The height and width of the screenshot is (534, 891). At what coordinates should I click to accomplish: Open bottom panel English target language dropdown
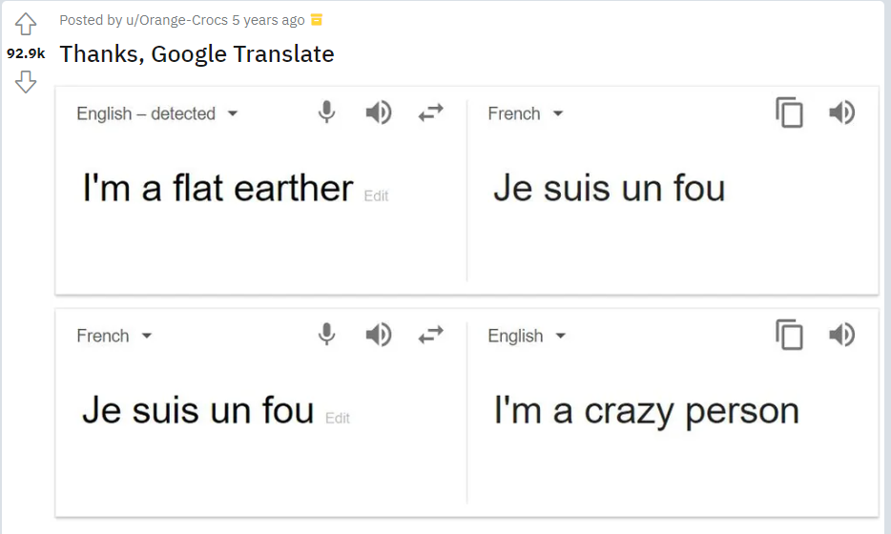point(527,336)
